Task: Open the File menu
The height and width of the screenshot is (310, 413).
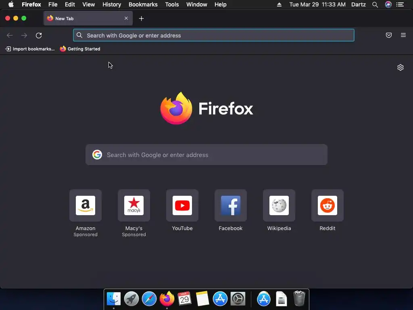Action: click(53, 4)
